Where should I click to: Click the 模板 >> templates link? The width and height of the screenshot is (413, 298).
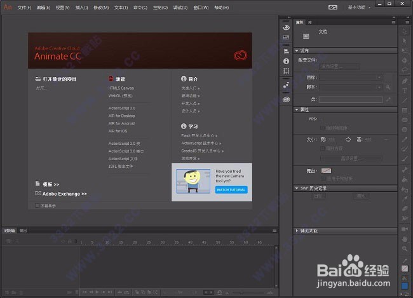(51, 184)
